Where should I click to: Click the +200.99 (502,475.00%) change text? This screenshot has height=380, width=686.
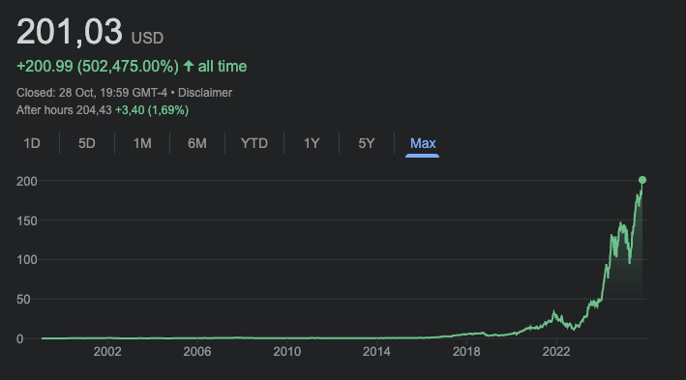point(98,67)
